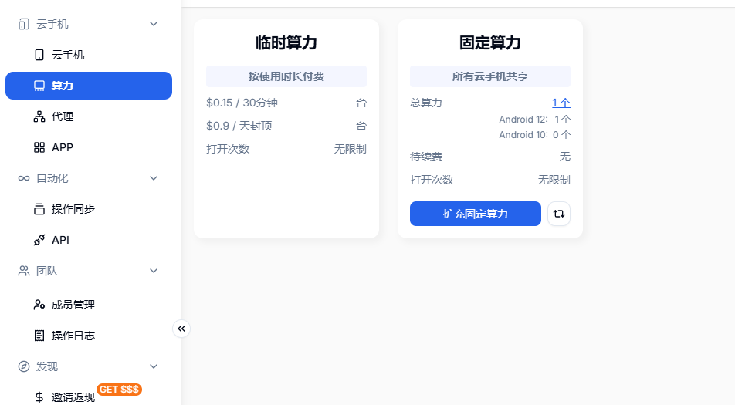The width and height of the screenshot is (735, 405).
Task: Click the 算力 computing power monitor icon
Action: [39, 86]
